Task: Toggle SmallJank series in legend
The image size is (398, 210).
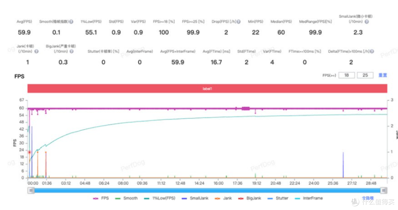Action: click(195, 198)
